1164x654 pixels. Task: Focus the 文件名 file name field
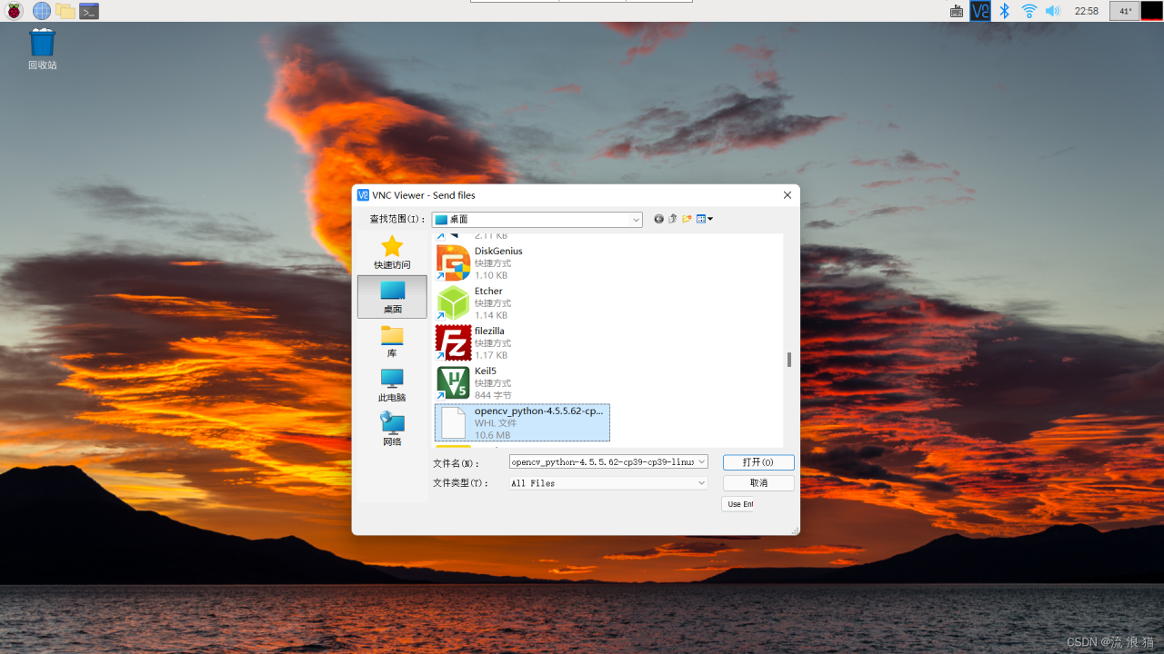pyautogui.click(x=602, y=462)
